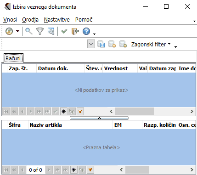197x175 pixels.
Task: Click upper grid horizontal scrollbar thumb
Action: pyautogui.click(x=135, y=111)
